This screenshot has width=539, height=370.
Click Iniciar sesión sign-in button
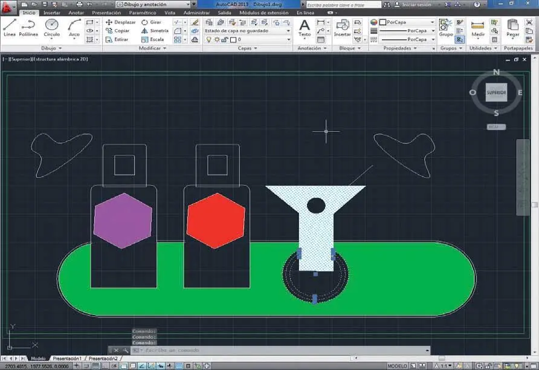click(x=413, y=4)
